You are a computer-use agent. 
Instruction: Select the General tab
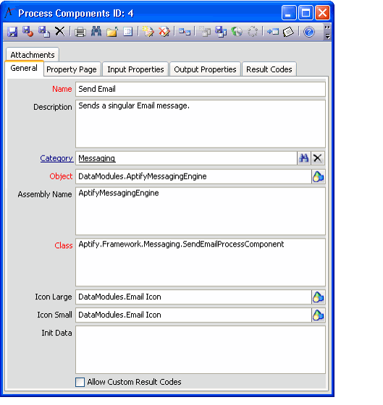24,68
